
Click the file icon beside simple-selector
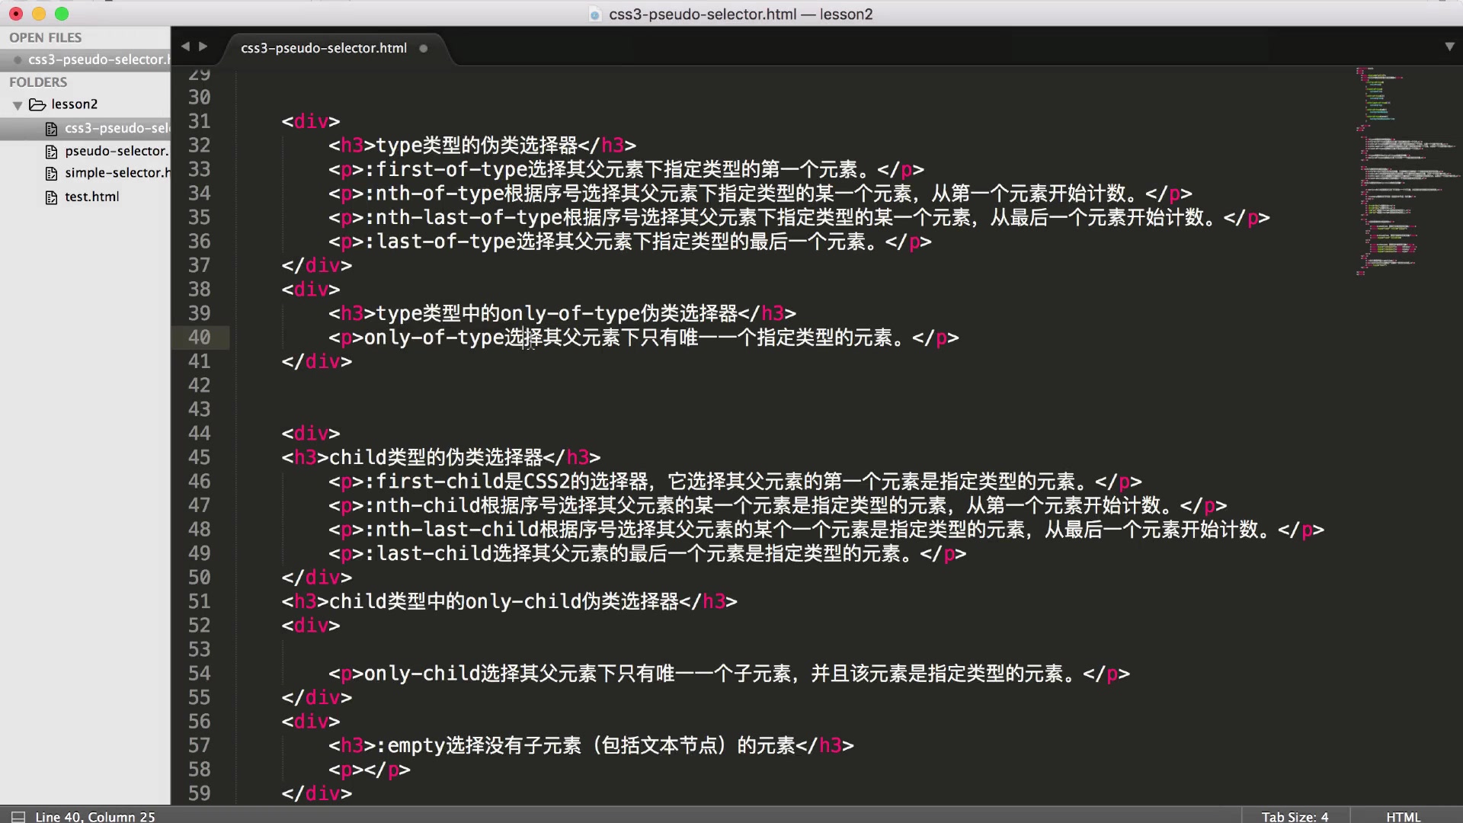[51, 174]
